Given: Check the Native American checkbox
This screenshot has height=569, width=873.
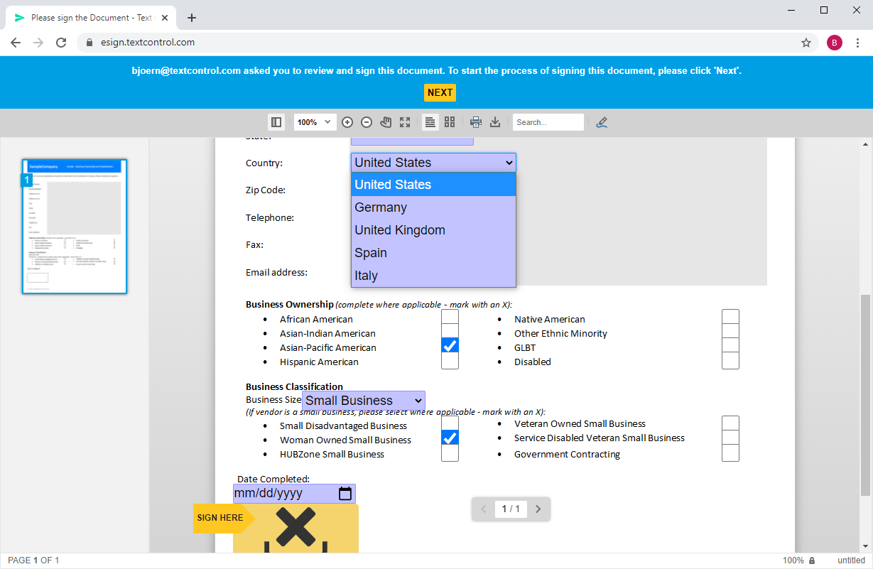Looking at the screenshot, I should coord(730,317).
